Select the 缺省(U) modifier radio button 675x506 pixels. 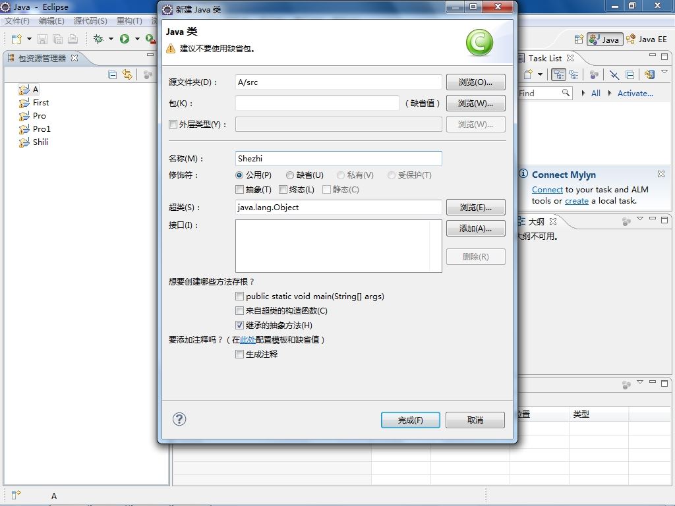pyautogui.click(x=290, y=175)
